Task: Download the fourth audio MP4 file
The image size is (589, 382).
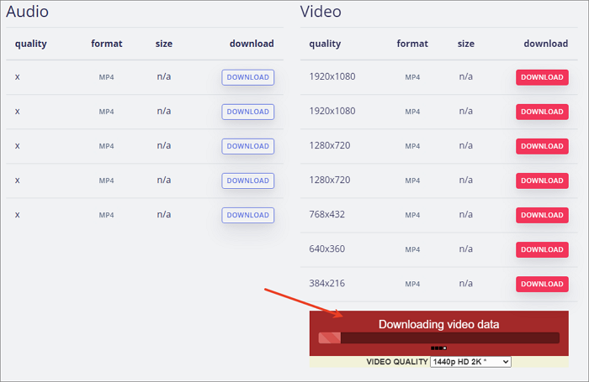Action: pos(248,181)
